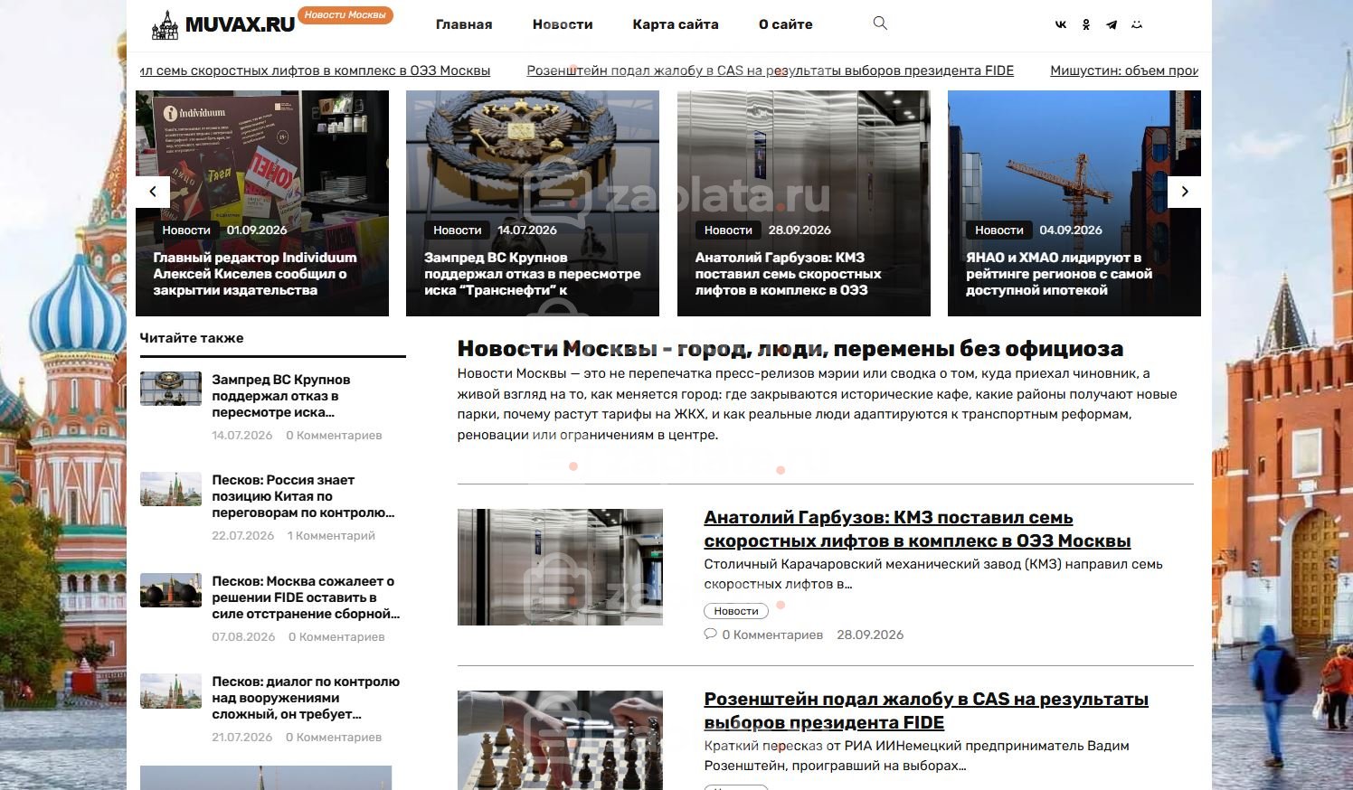Click the chess photo thumbnail
The width and height of the screenshot is (1353, 790).
coord(560,740)
